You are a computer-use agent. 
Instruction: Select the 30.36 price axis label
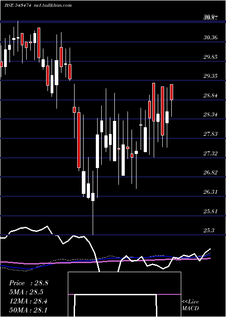[x=211, y=38]
